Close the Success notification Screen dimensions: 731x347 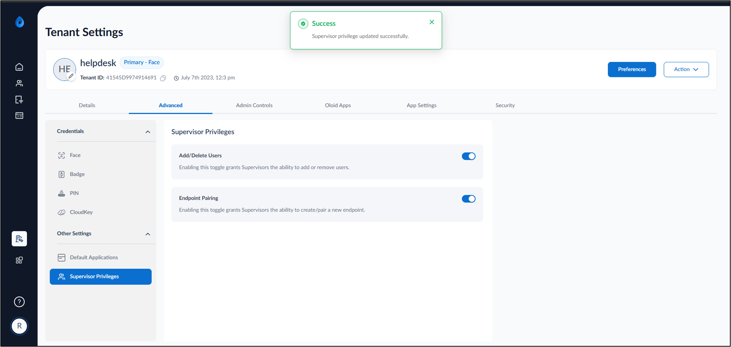coord(432,22)
